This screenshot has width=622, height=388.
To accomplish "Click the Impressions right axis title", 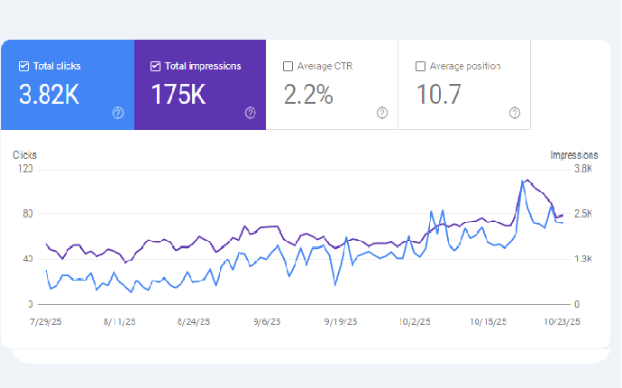I will coord(573,155).
